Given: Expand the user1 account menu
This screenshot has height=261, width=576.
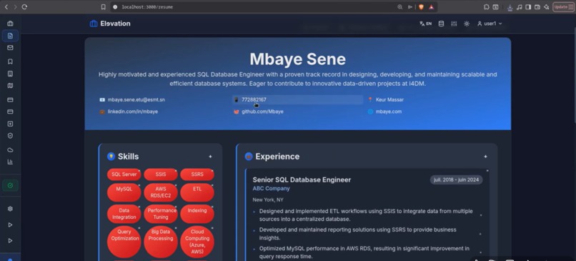Looking at the screenshot, I should 490,24.
